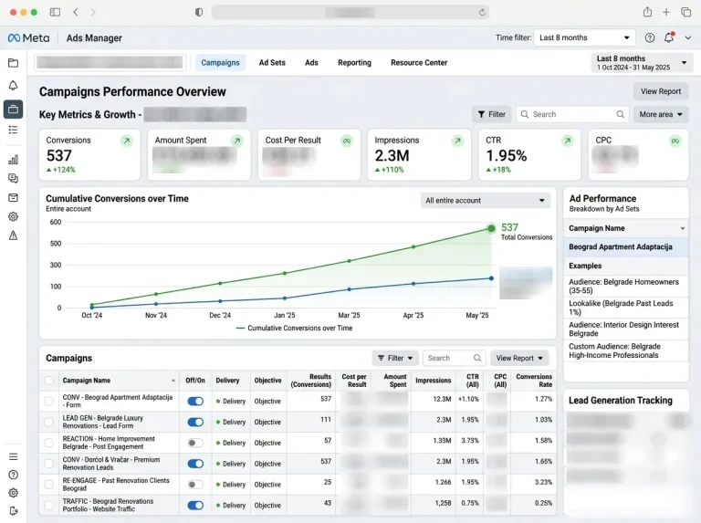Select Lookalike (Belgrade Past Leads 1%)

tap(626, 308)
